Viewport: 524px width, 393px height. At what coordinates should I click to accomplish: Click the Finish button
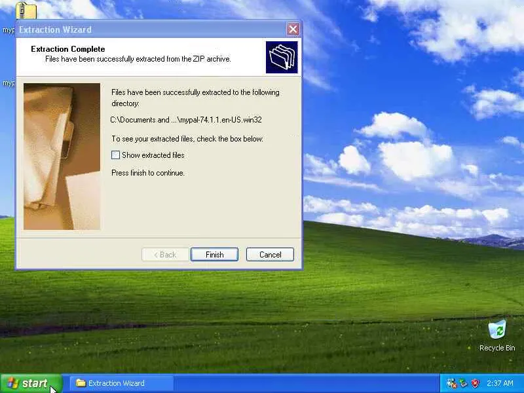214,255
